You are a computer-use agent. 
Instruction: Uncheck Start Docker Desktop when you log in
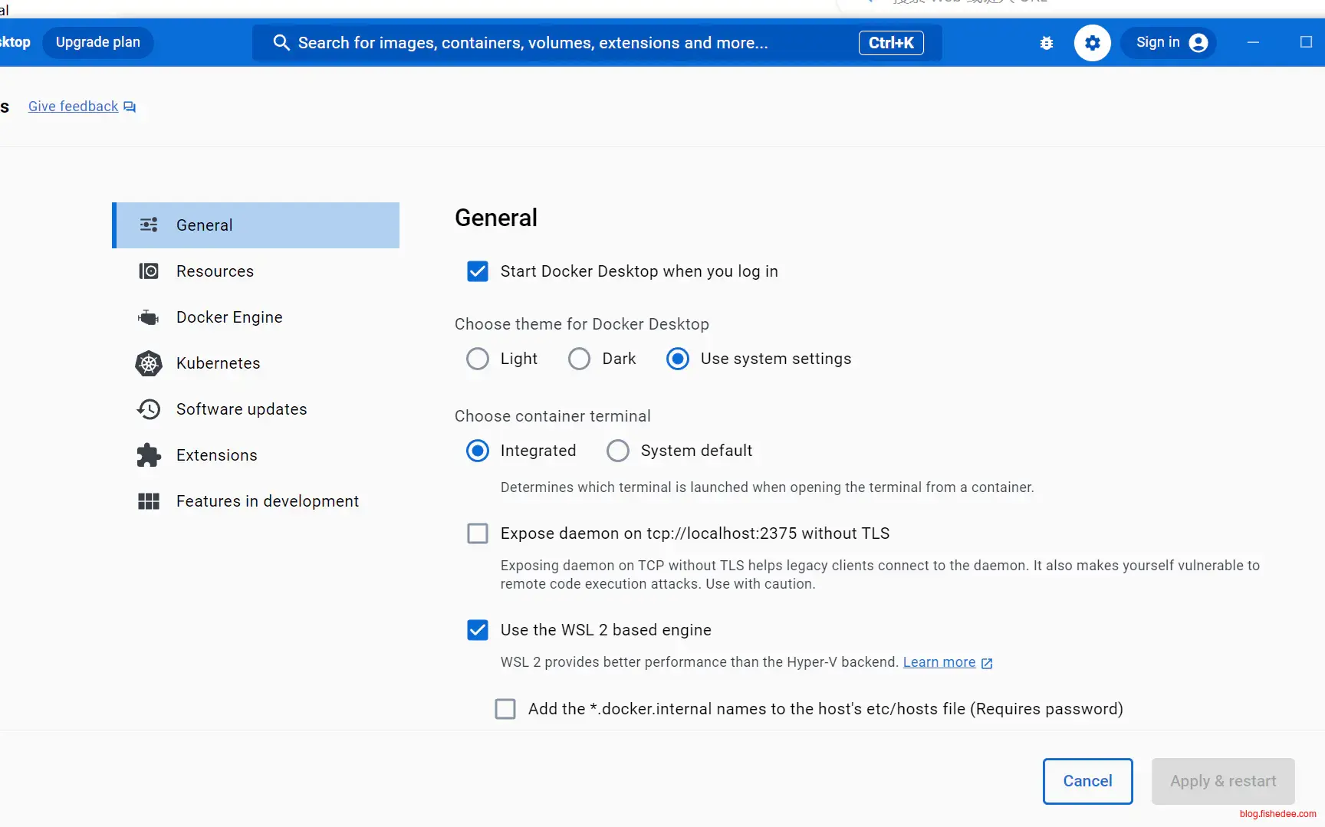tap(478, 271)
